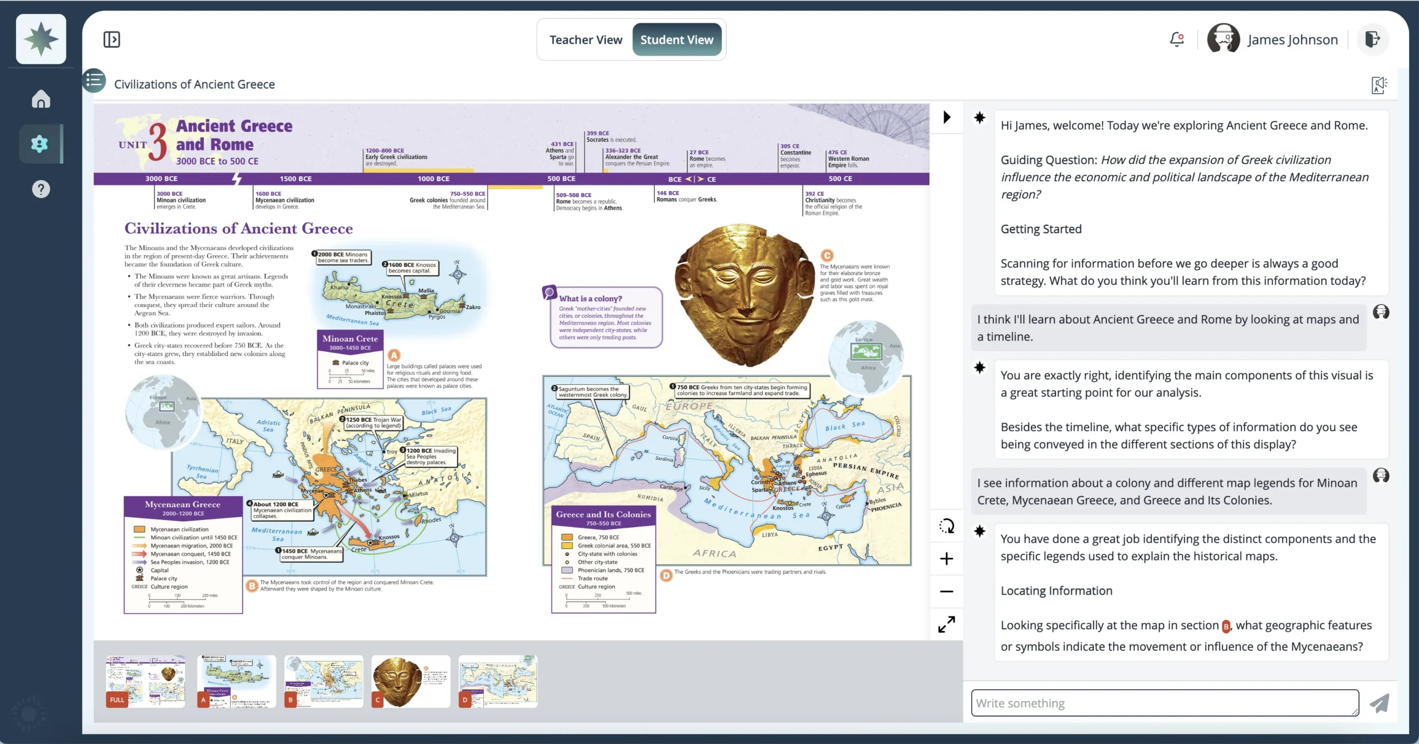This screenshot has height=744, width=1419.
Task: Click the Civilizations of Ancient Greece title
Action: [195, 84]
